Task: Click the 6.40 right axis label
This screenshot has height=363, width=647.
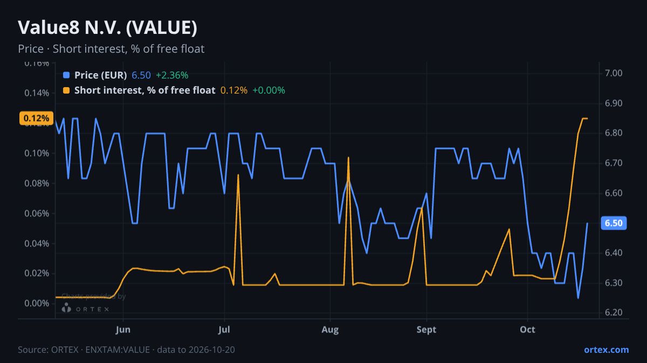Action: pyautogui.click(x=615, y=253)
